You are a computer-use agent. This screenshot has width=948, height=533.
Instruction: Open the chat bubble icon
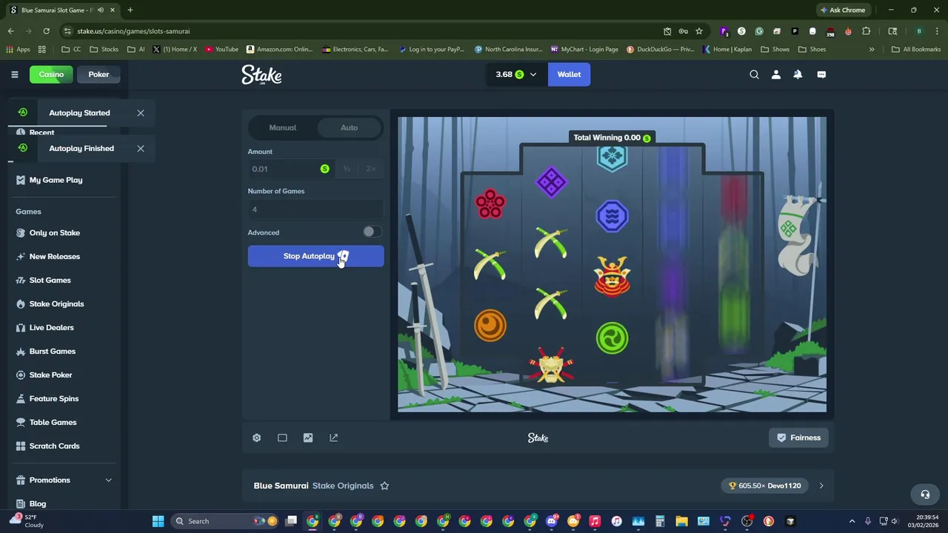(821, 74)
